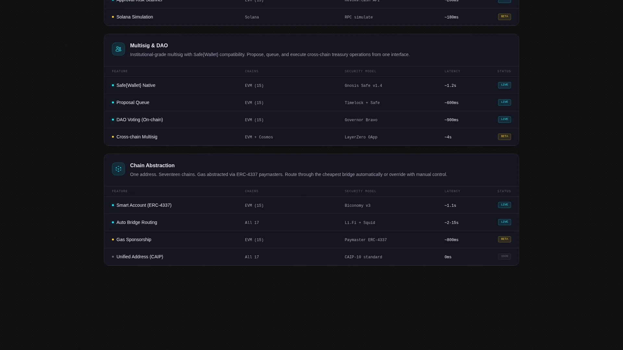Click the Li.Fi + Squid cell
This screenshot has width=623, height=350.
pos(360,223)
